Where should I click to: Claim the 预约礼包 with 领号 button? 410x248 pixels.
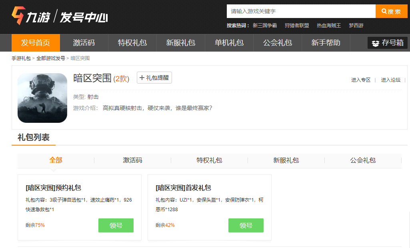coord(116,225)
